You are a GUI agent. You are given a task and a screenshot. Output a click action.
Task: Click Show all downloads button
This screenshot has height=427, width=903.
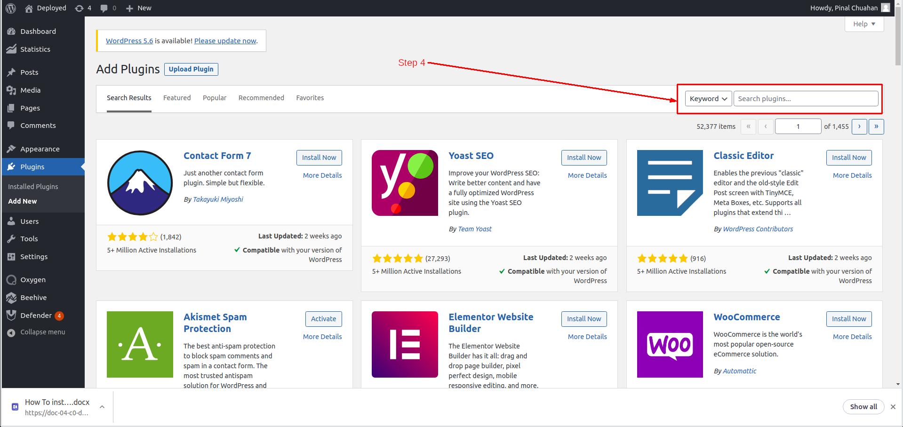click(x=863, y=407)
